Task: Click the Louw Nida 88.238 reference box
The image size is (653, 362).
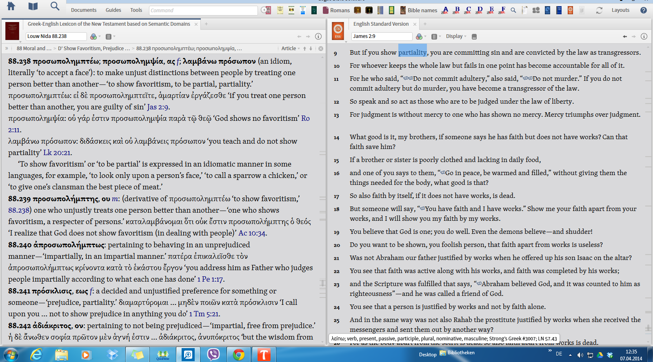Action: pyautogui.click(x=56, y=36)
